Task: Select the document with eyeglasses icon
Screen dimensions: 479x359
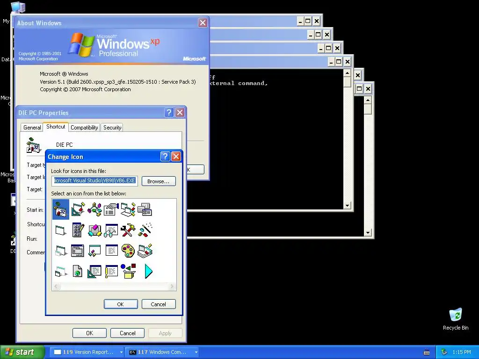Action: (x=111, y=230)
